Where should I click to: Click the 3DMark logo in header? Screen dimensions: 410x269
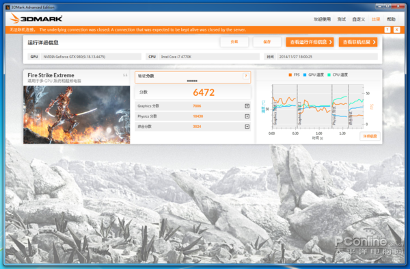[x=36, y=18]
